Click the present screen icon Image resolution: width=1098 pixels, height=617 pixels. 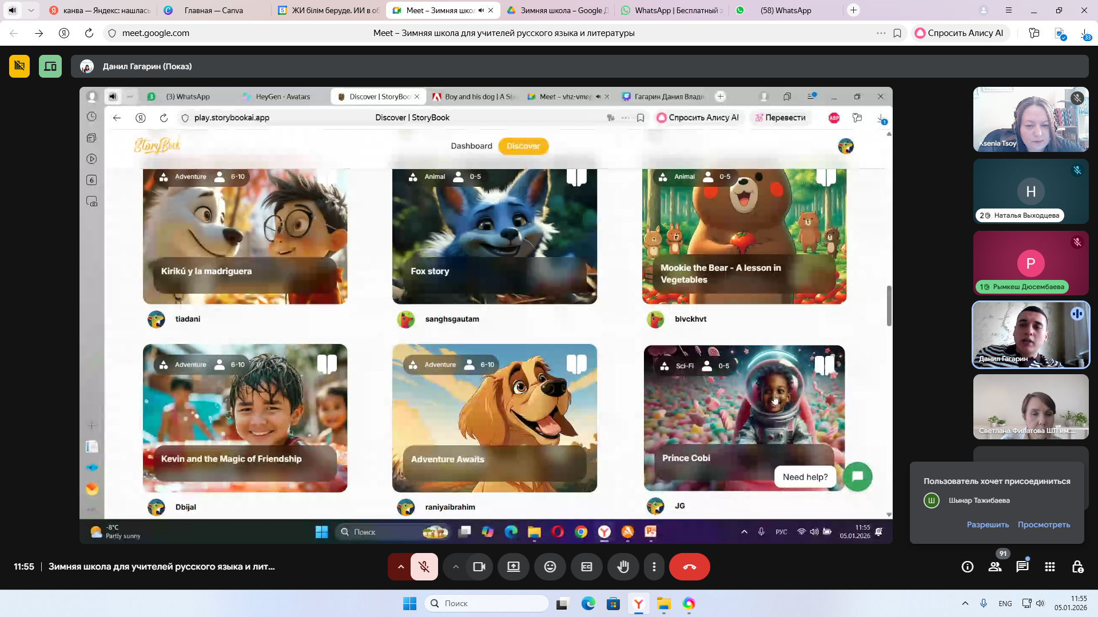pos(513,567)
